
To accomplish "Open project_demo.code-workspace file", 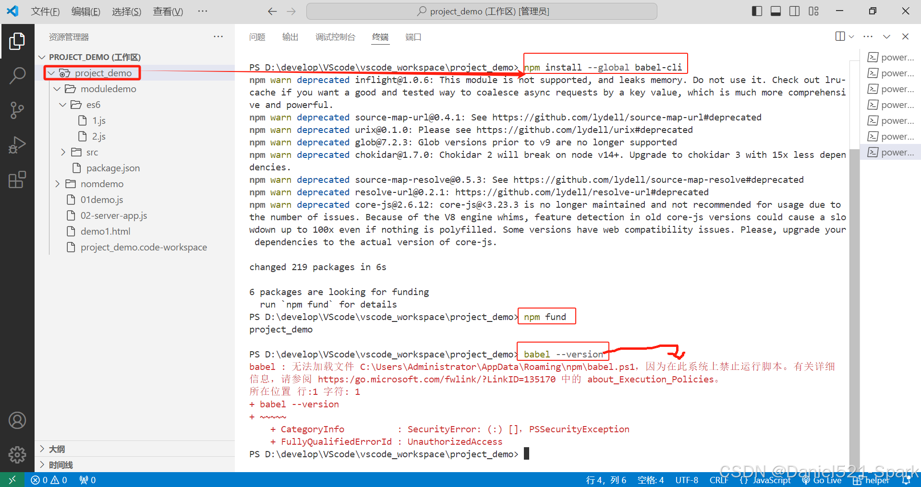I will pyautogui.click(x=134, y=247).
